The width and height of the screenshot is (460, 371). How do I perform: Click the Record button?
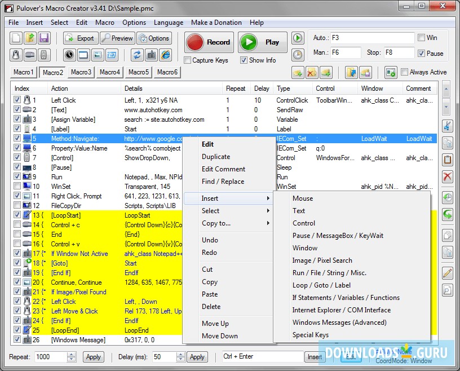click(209, 42)
